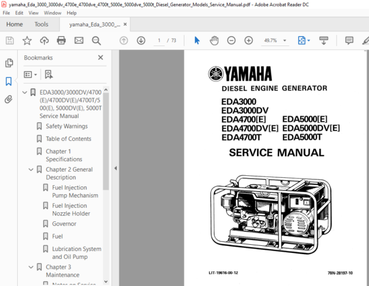Screen dimensions: 369x286
Task: Click the read mode scrolling icon
Action: [x=323, y=41]
